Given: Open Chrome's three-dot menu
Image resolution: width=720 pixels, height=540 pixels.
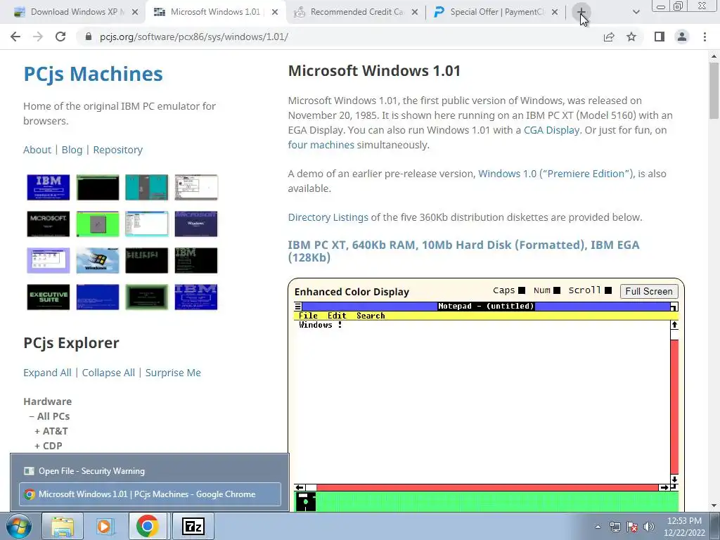Looking at the screenshot, I should click(705, 37).
